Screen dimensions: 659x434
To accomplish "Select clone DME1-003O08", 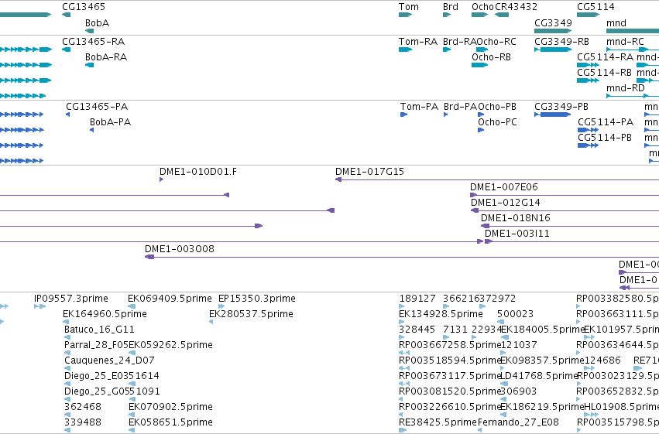I will tap(180, 249).
